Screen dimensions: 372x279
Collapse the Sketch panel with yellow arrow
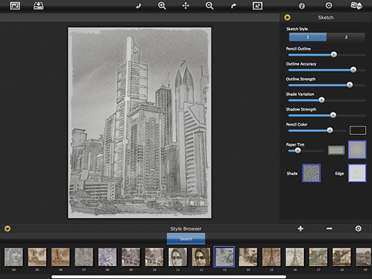287,17
